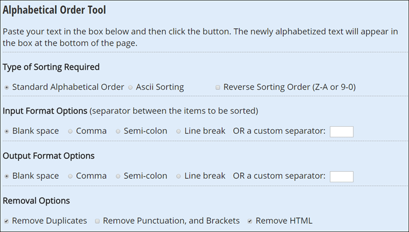Viewport: 409px width, 232px height.
Task: Enable Remove Punctuation, and Brackets checkbox
Action: (98, 221)
